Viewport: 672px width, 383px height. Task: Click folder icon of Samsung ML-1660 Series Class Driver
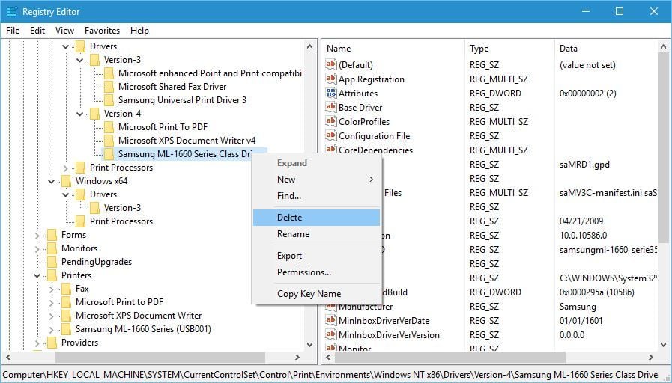pos(109,153)
